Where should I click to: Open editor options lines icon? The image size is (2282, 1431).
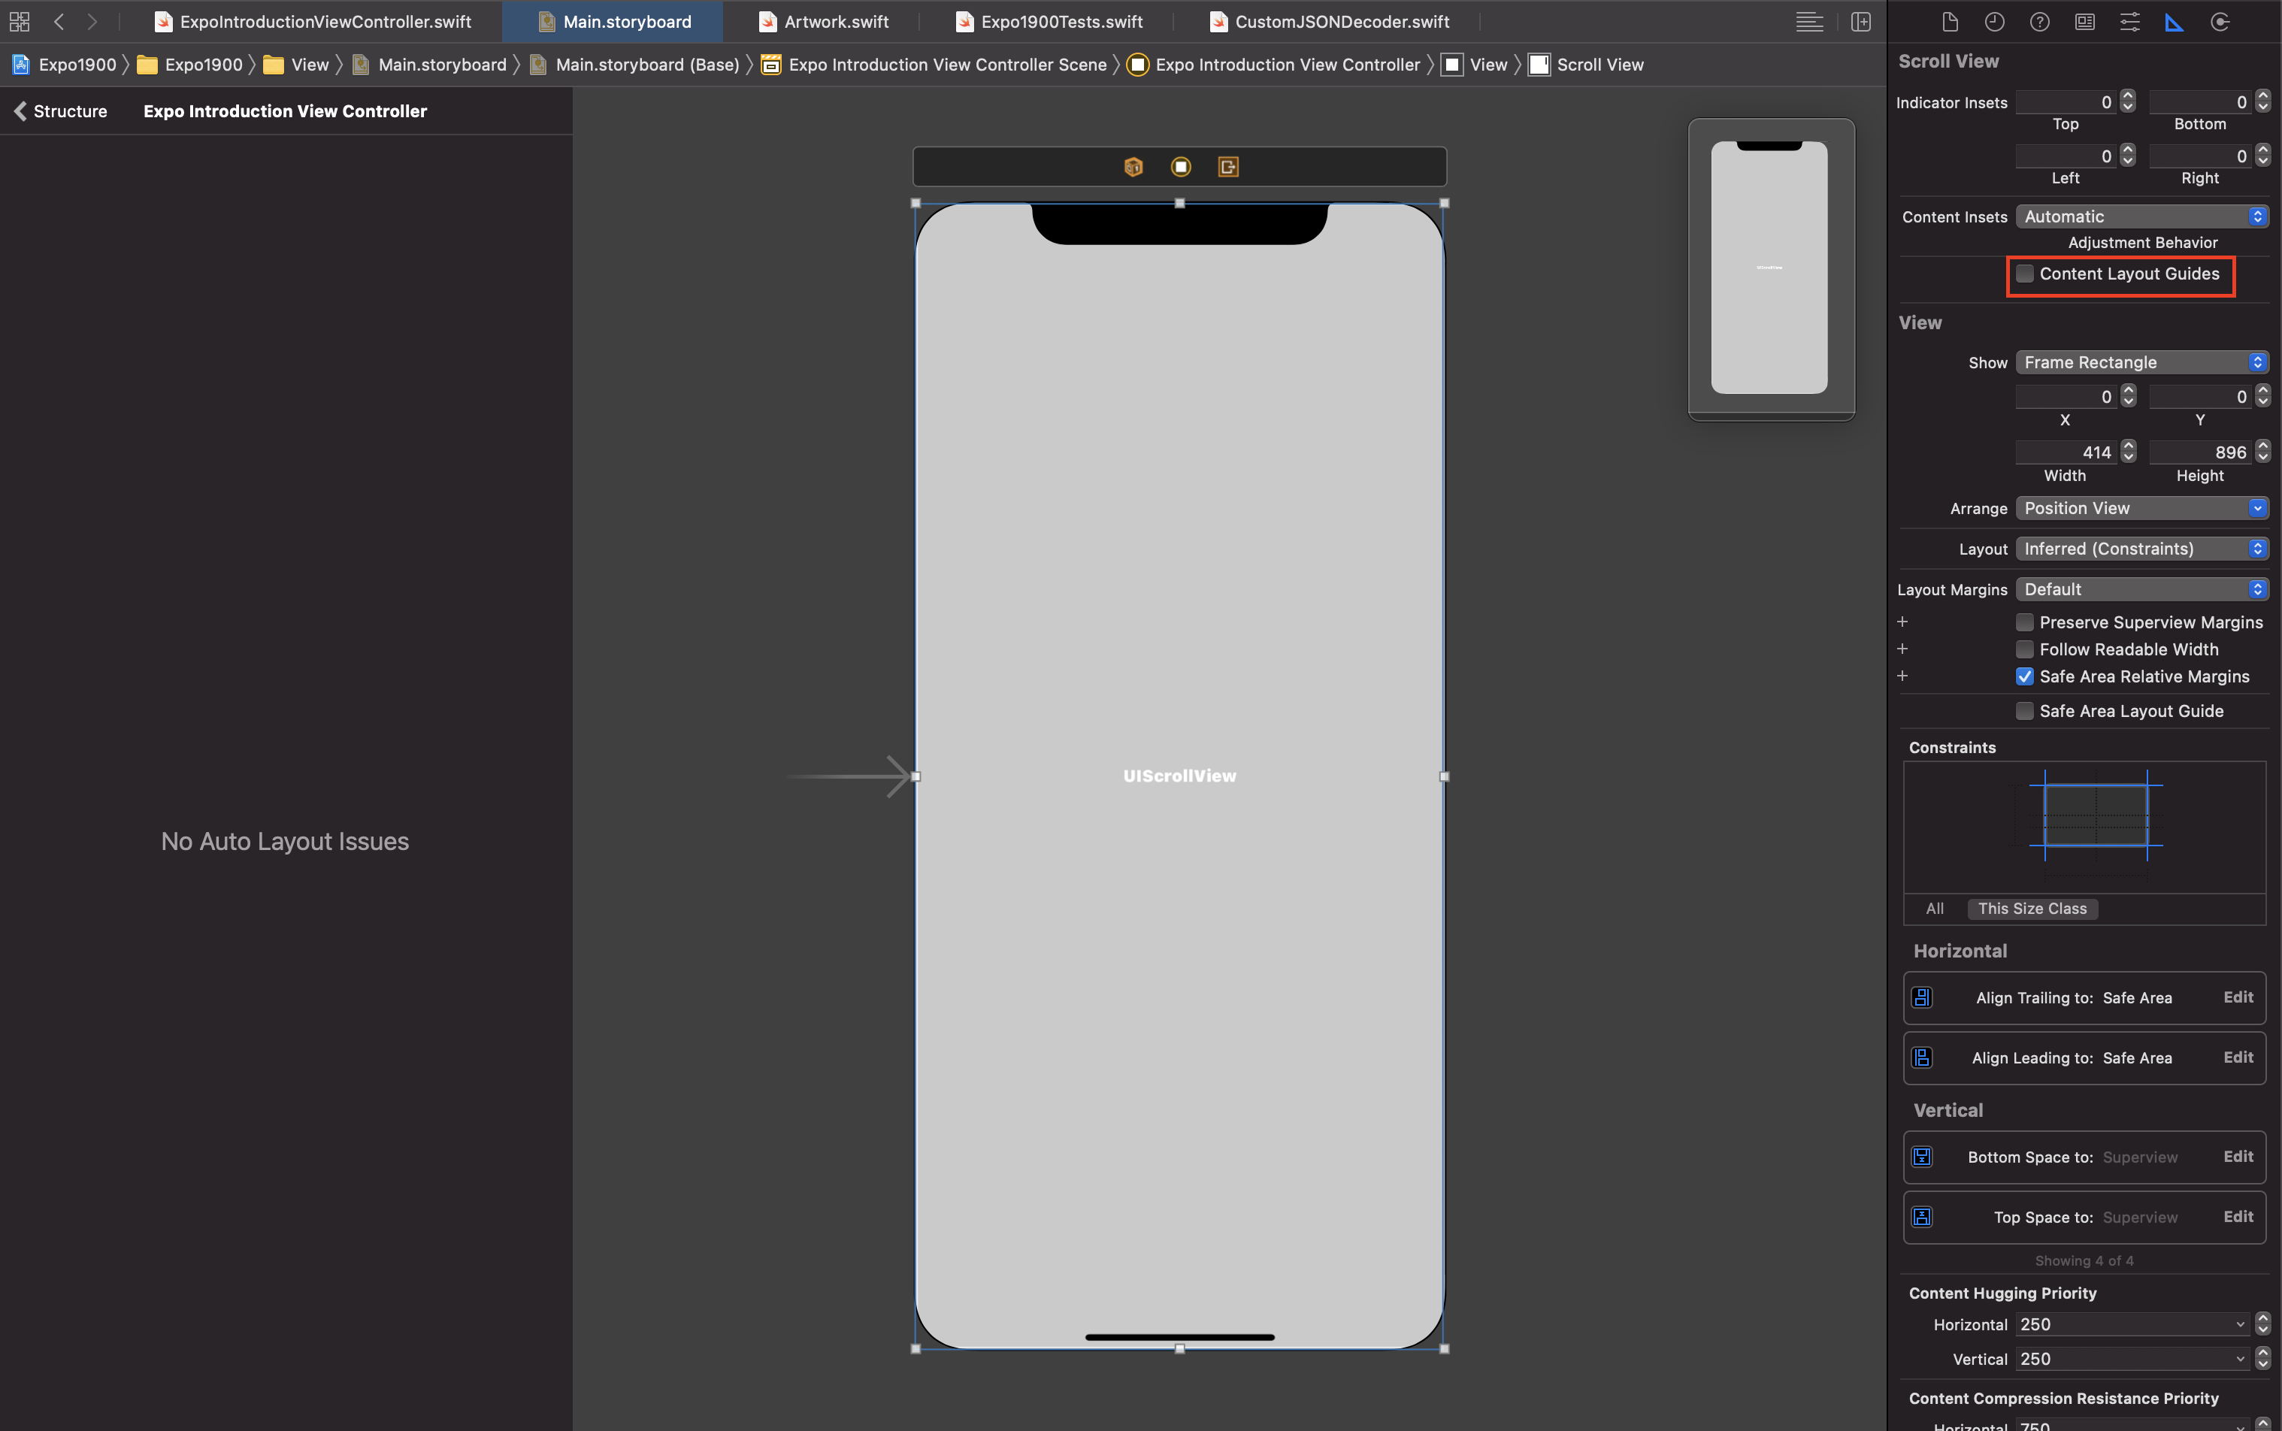click(x=1808, y=21)
